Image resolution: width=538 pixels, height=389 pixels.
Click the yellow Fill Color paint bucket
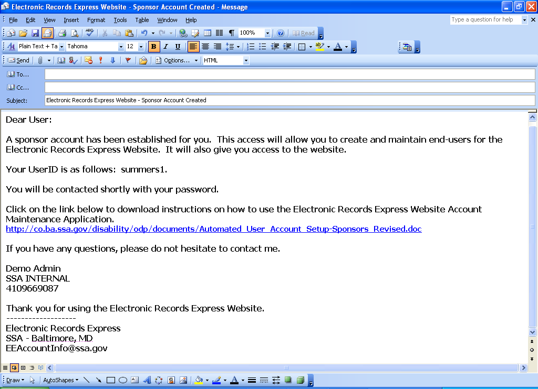point(199,380)
